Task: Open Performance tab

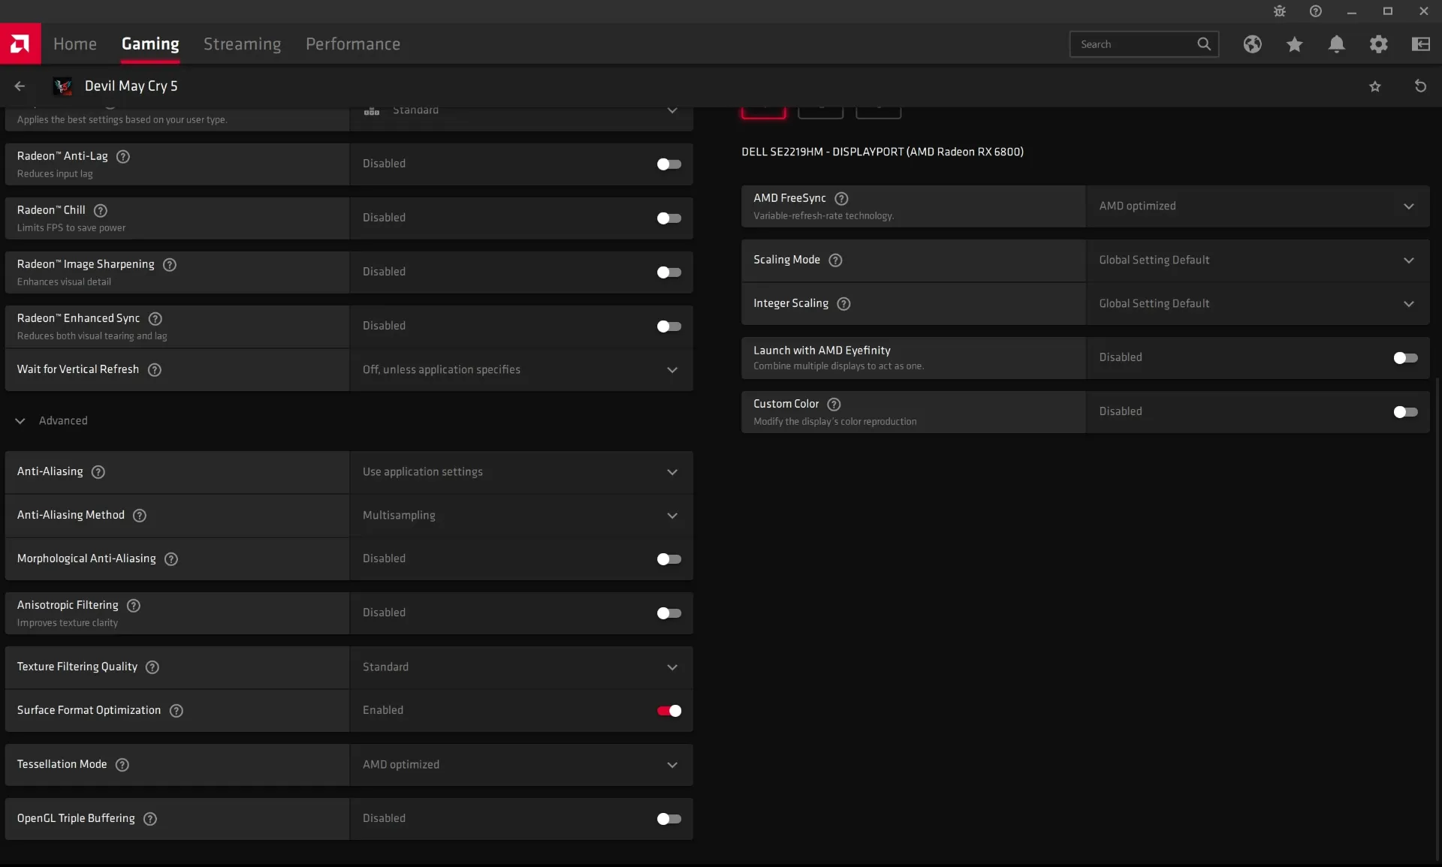Action: coord(353,44)
